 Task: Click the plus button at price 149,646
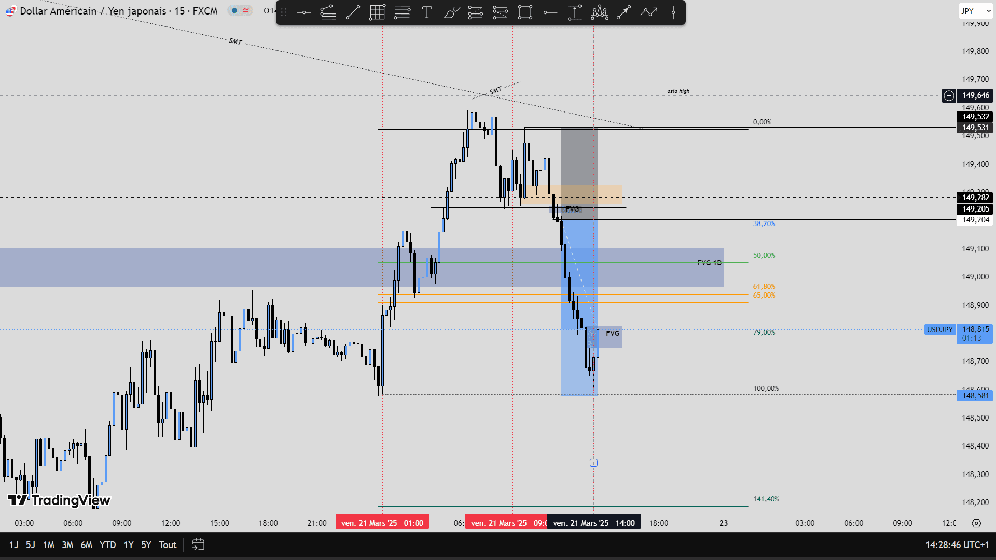pyautogui.click(x=949, y=95)
